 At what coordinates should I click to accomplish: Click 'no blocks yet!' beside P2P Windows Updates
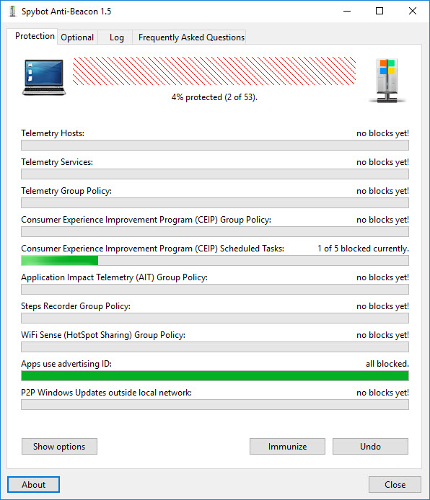[x=382, y=393]
